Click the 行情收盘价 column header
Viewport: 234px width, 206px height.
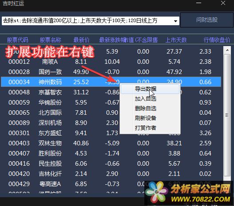click(217, 40)
